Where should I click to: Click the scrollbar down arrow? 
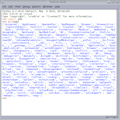[x=118, y=115]
